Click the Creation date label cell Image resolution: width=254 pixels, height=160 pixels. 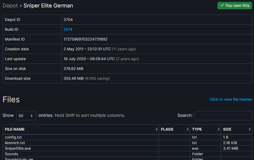tap(32, 49)
